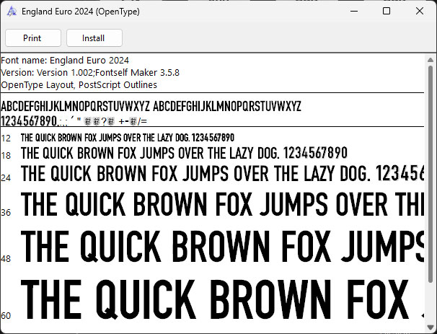Click the font viewer app icon in title bar

coord(12,12)
